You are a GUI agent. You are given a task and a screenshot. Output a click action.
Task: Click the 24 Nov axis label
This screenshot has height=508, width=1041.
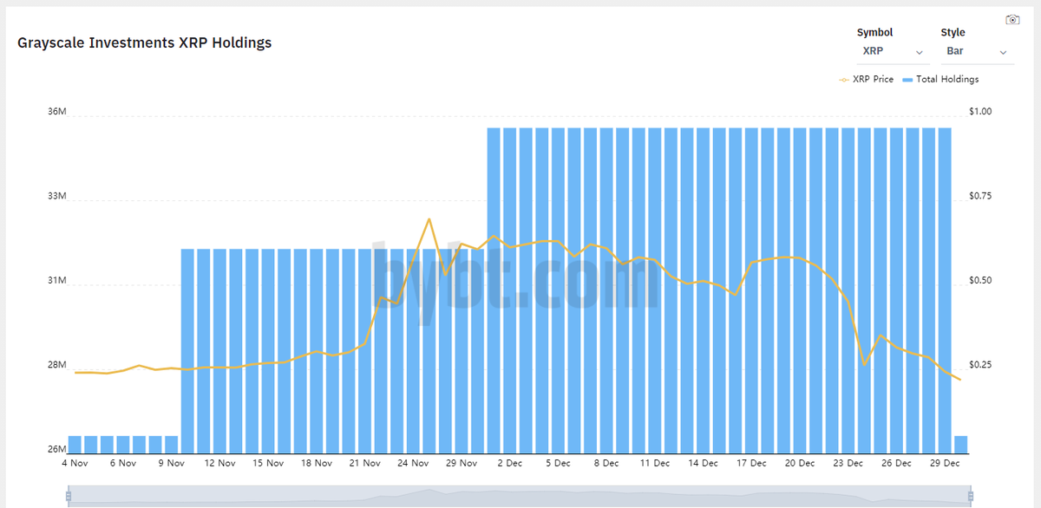click(414, 463)
